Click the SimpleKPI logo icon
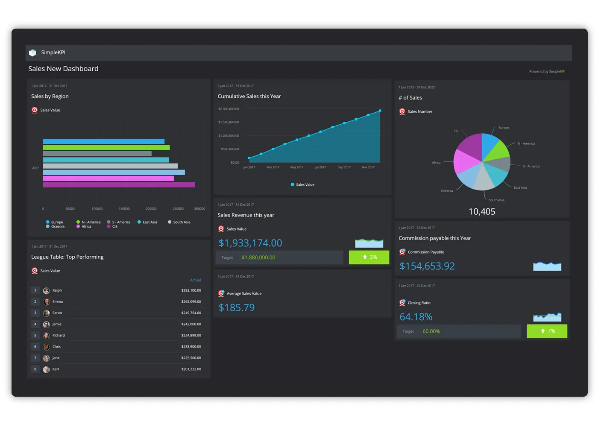Viewport: 598px width, 427px height. 32,53
